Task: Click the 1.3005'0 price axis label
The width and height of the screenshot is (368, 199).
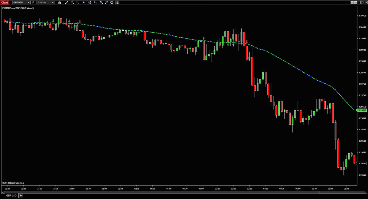Action: (x=362, y=16)
